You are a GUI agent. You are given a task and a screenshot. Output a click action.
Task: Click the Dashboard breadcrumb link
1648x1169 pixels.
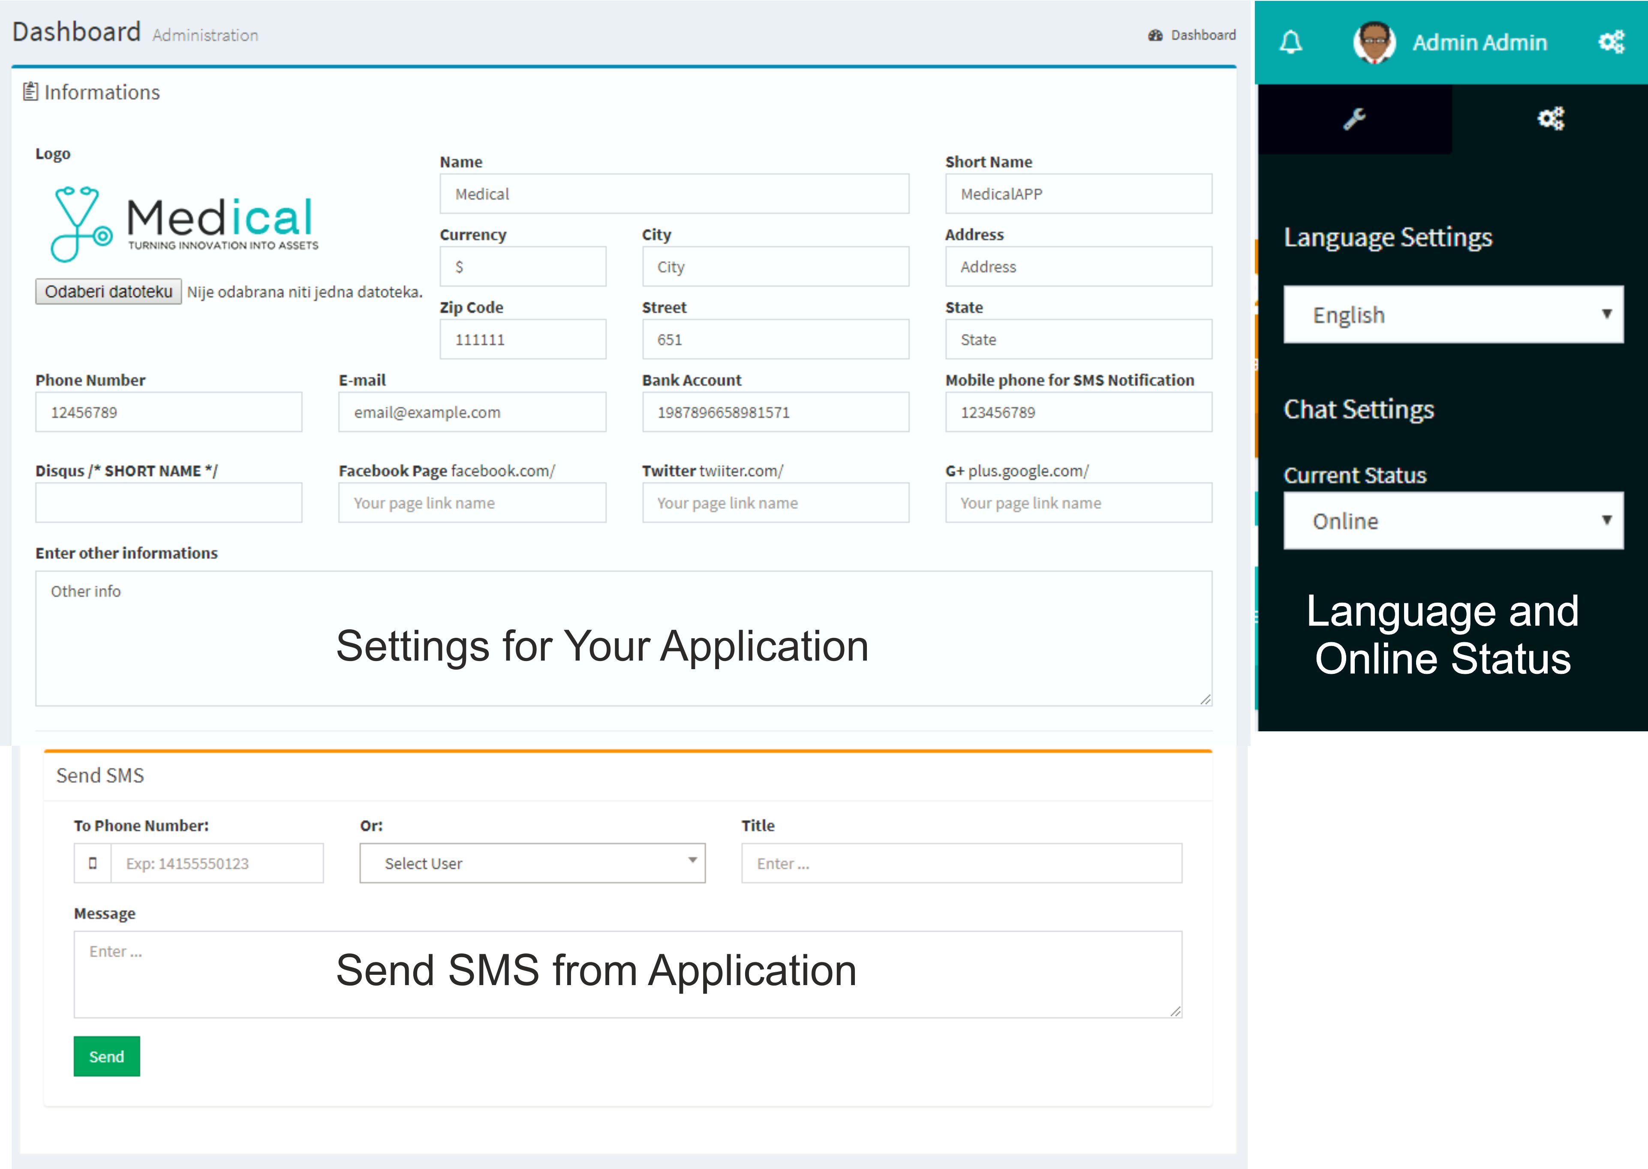point(1203,35)
